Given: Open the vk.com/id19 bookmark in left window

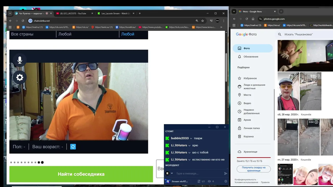Looking at the screenshot, I should point(57,27).
